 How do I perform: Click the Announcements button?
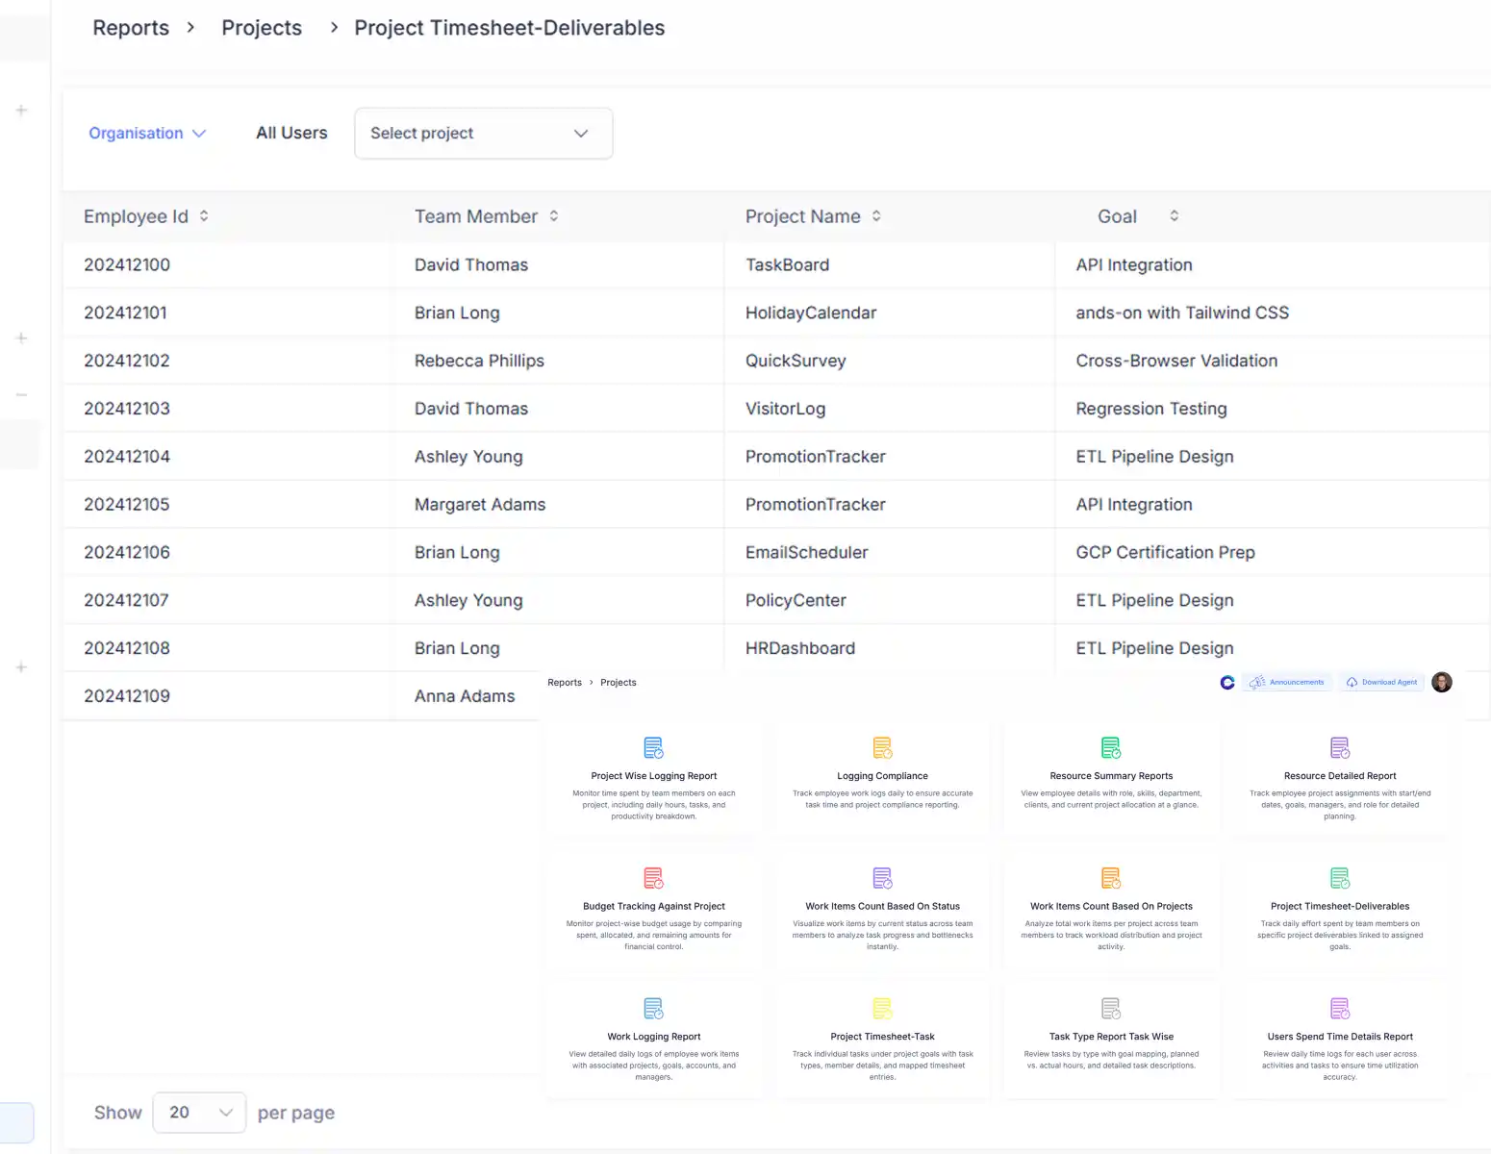point(1287,682)
